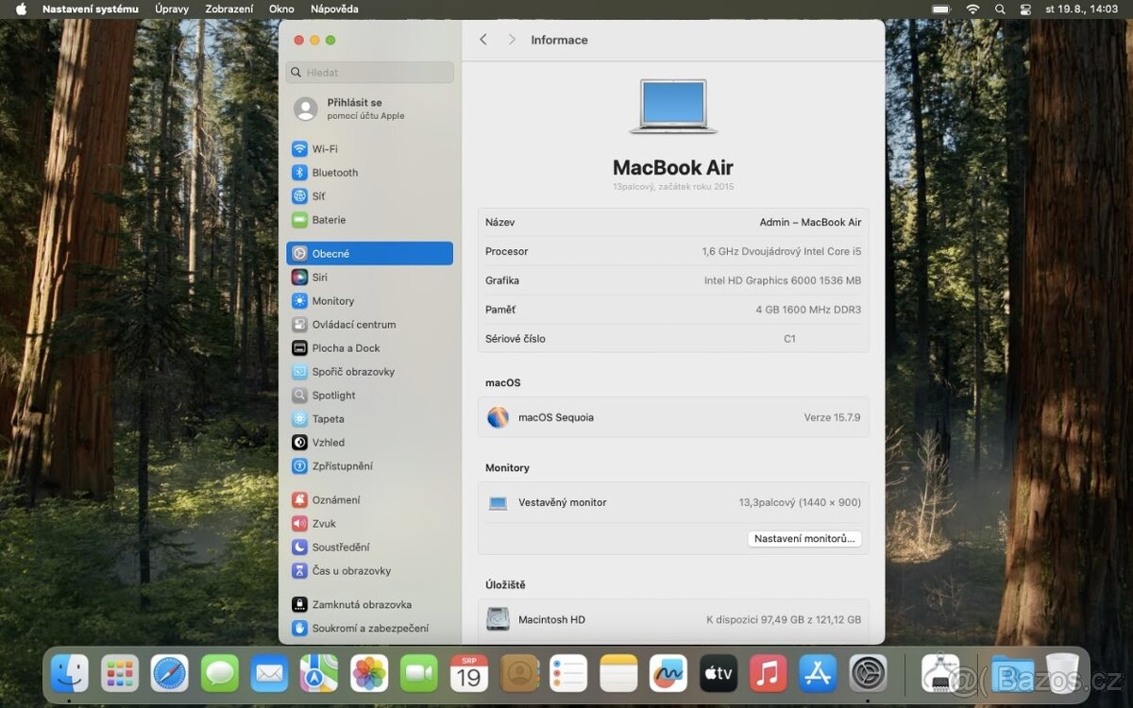The image size is (1133, 708).
Task: Open Nastavení systému menu
Action: [91, 8]
